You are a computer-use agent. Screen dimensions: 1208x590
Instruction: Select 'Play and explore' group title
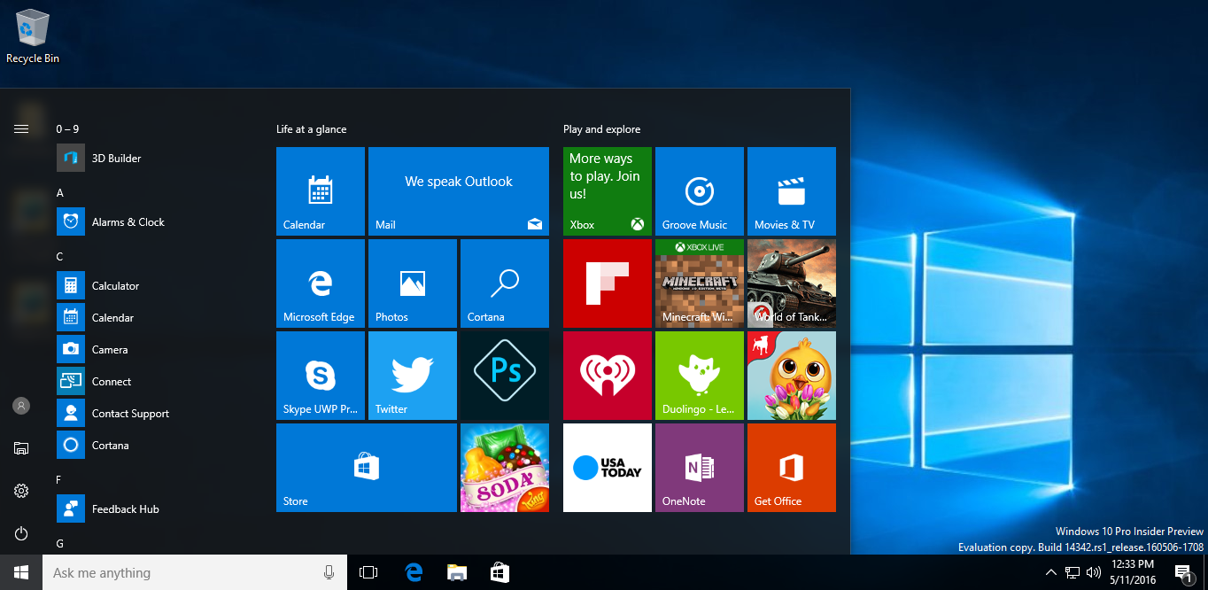tap(602, 129)
